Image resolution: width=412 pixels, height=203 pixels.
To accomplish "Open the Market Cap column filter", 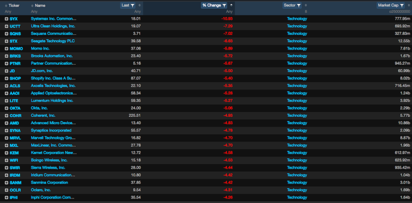I will click(x=391, y=5).
